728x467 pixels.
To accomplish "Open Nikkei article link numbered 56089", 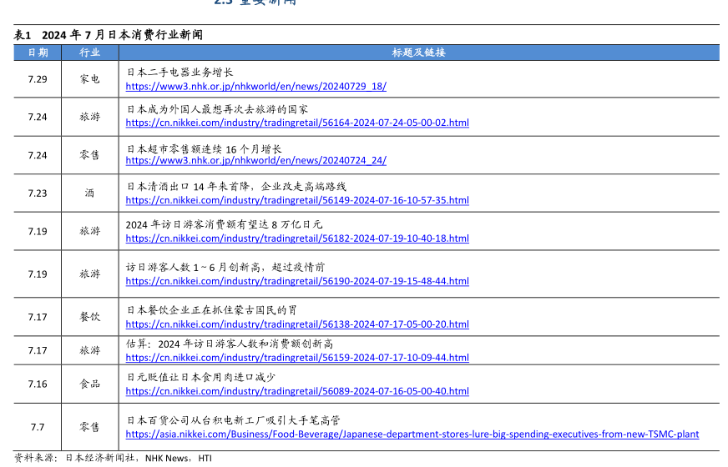I will (296, 391).
